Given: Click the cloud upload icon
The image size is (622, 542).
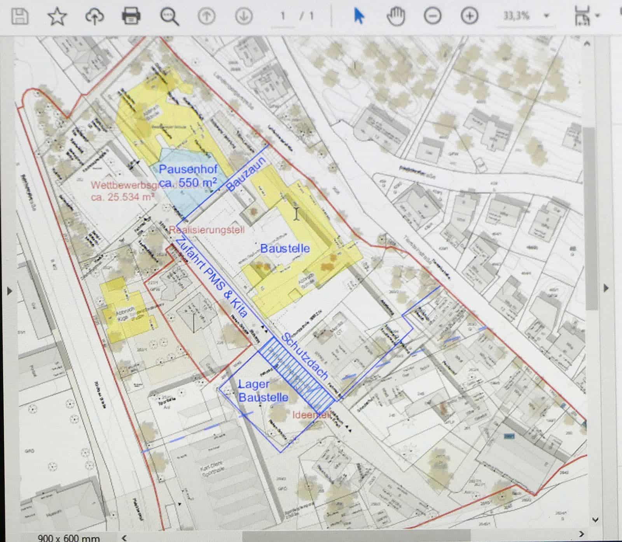Looking at the screenshot, I should coord(94,16).
